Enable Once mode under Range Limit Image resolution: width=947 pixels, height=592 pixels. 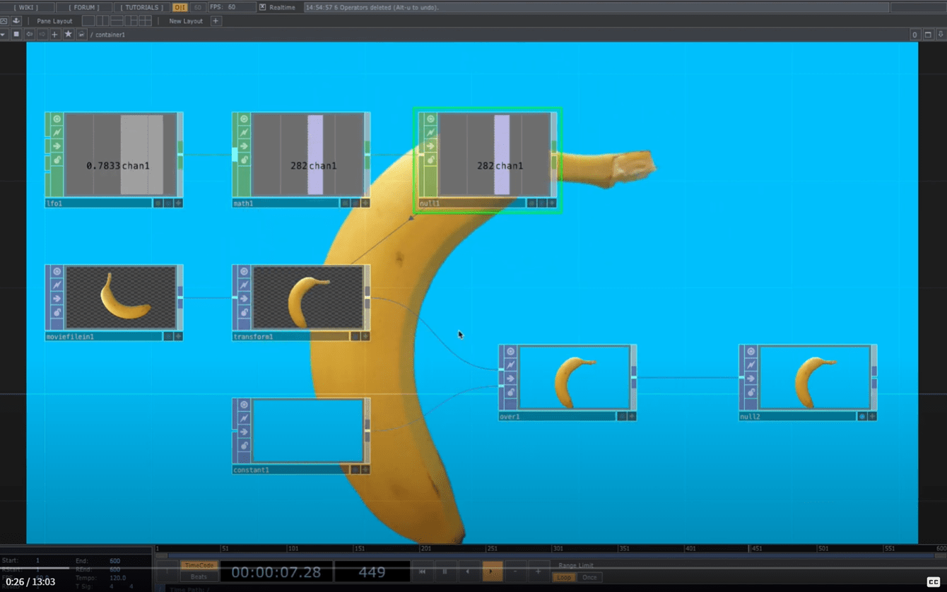click(x=589, y=577)
